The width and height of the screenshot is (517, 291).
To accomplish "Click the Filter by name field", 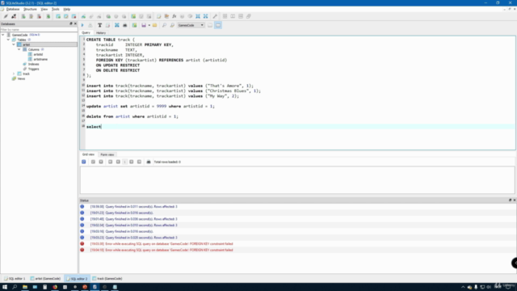I will (39, 30).
